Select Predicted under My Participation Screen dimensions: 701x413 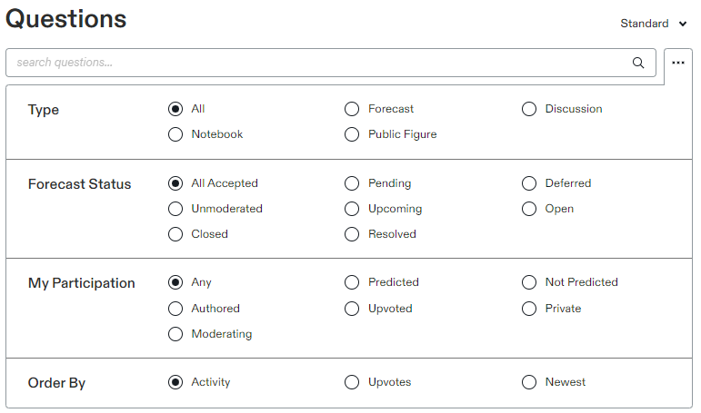coord(352,283)
